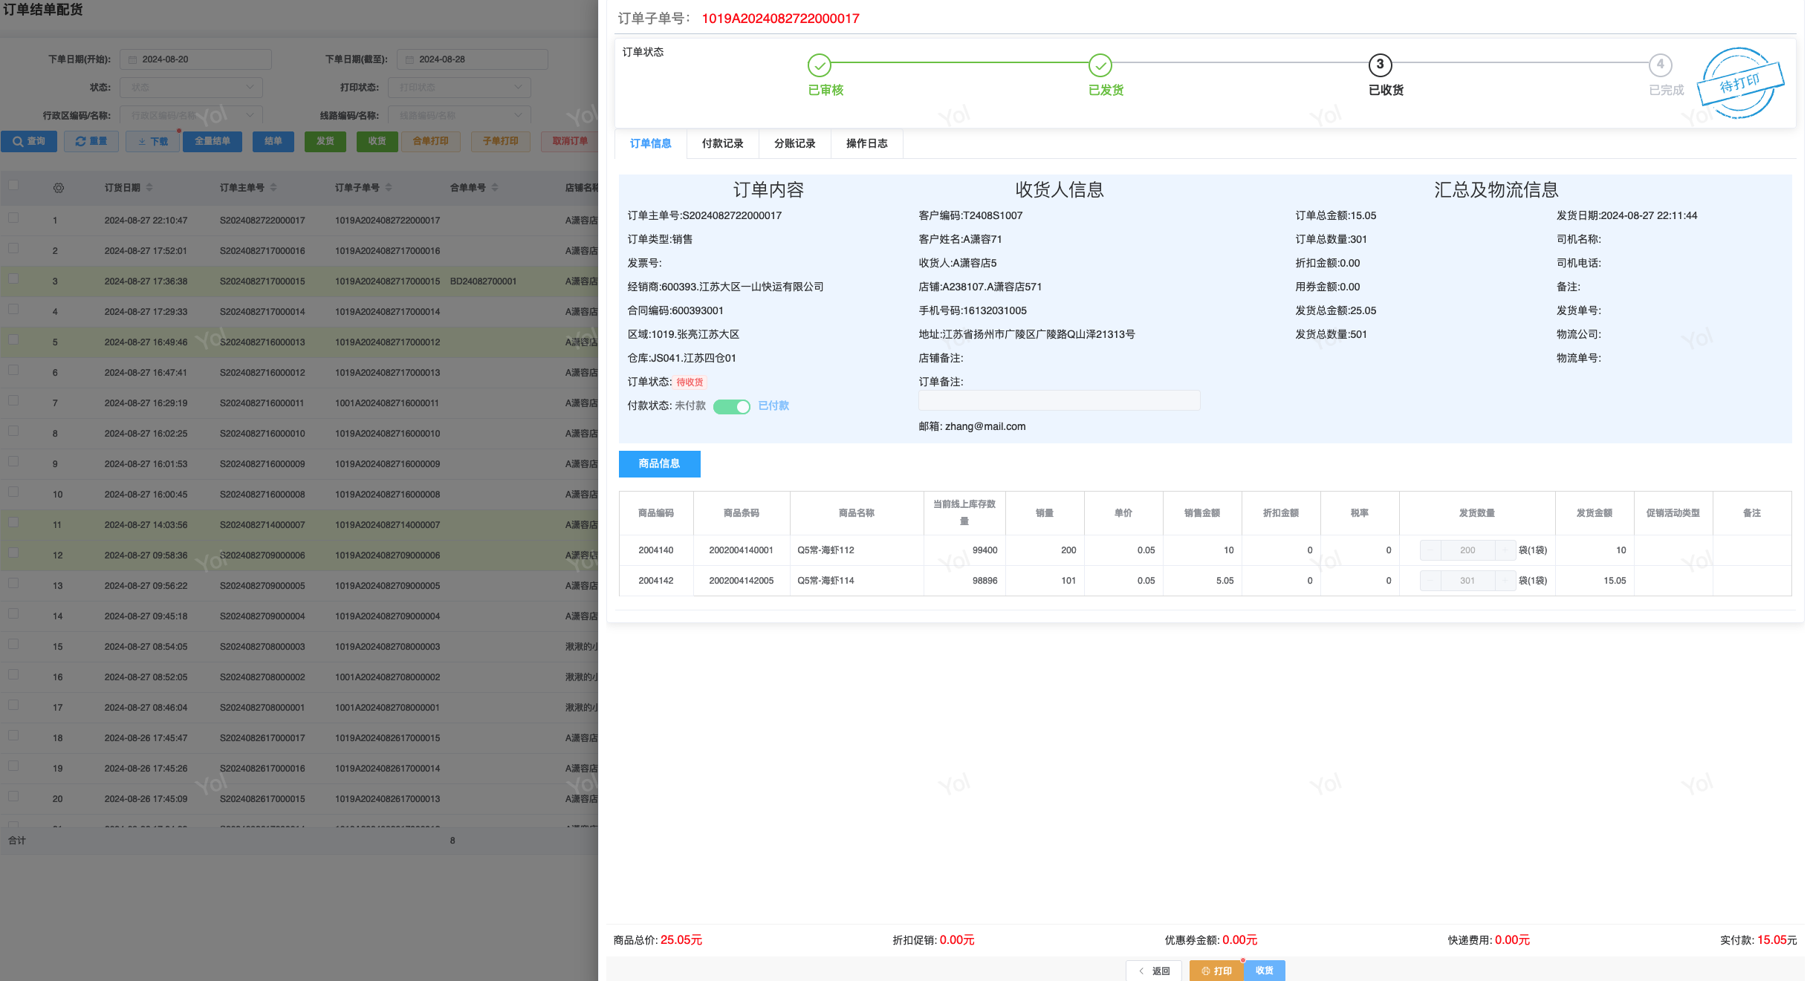Click the 已审核 checkmark step icon
1810x981 pixels.
pos(819,65)
